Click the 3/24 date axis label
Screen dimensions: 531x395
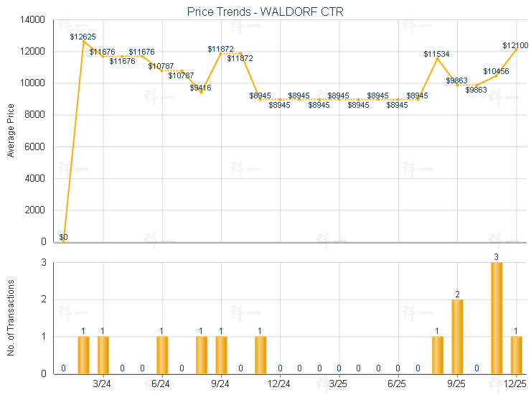pos(103,384)
